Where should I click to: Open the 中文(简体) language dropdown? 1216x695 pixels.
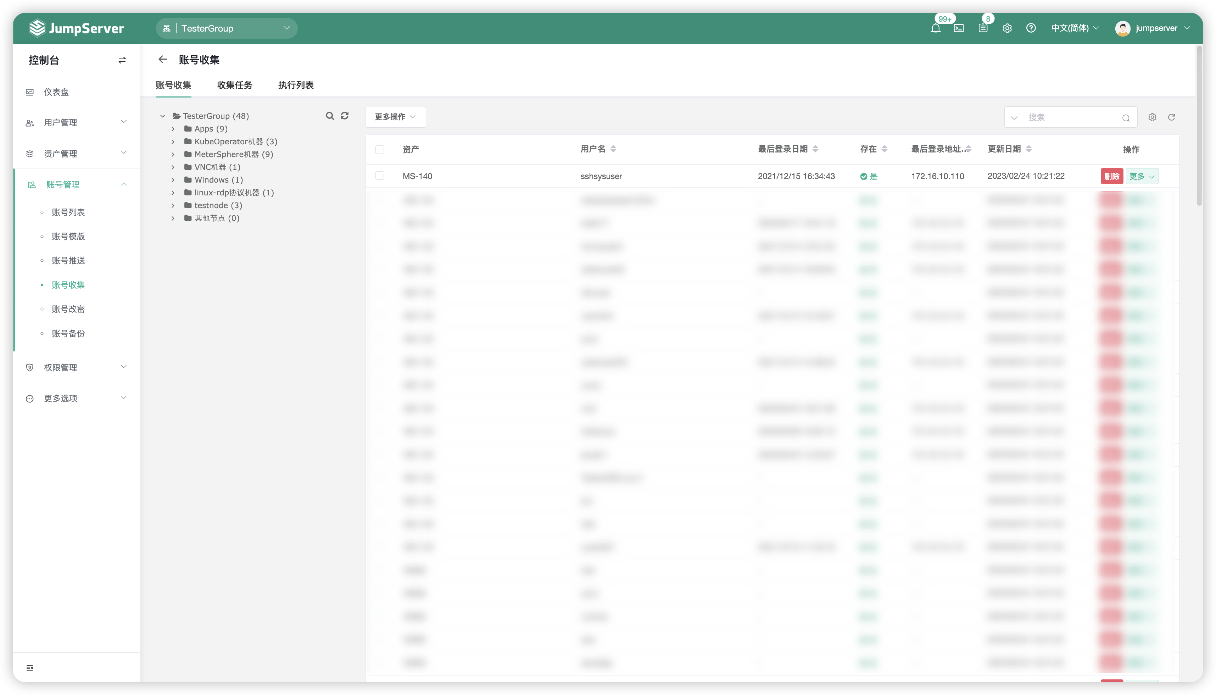pos(1075,28)
